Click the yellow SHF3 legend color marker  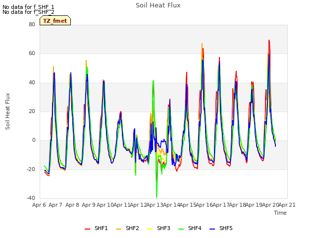150,229
